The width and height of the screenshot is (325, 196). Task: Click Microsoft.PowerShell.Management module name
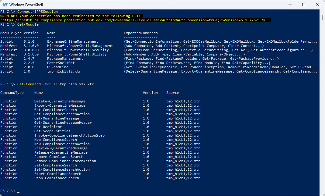pos(80,46)
